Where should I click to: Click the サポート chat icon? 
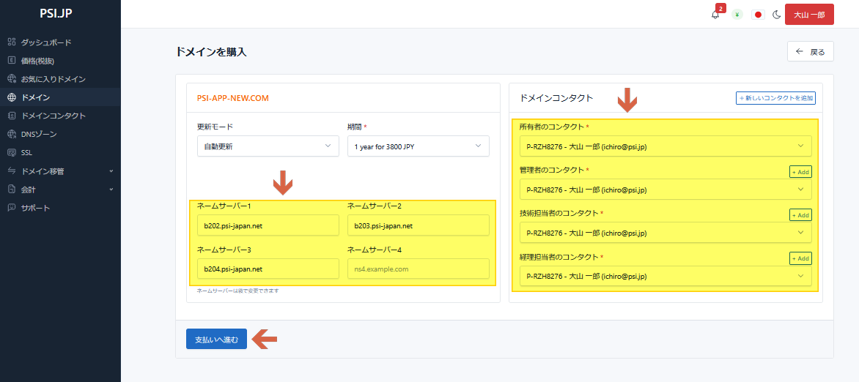11,208
